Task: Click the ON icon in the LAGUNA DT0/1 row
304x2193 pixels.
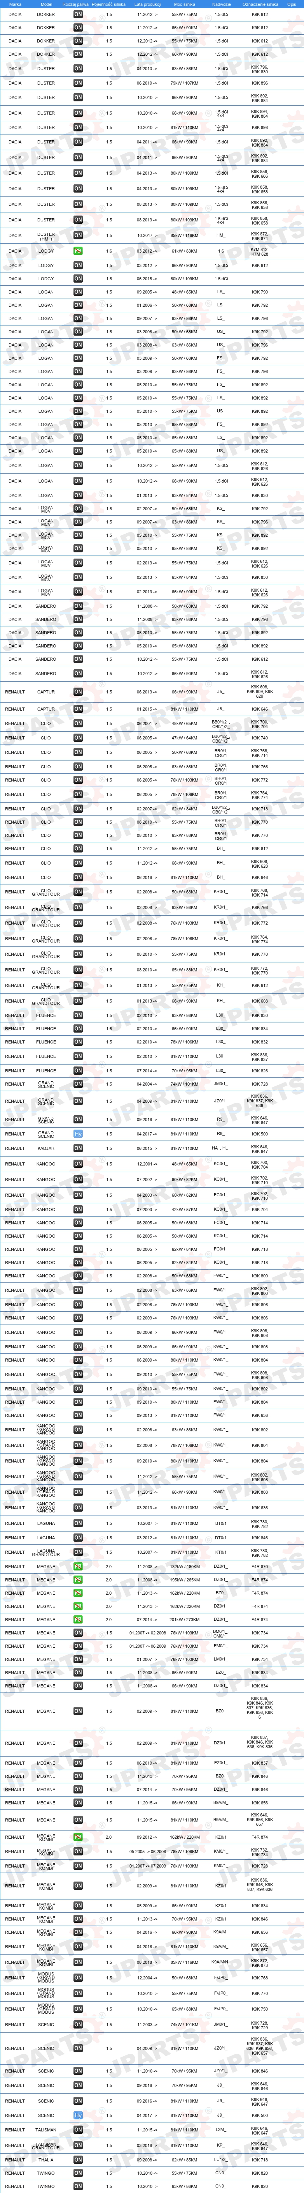Action: coord(78,1538)
